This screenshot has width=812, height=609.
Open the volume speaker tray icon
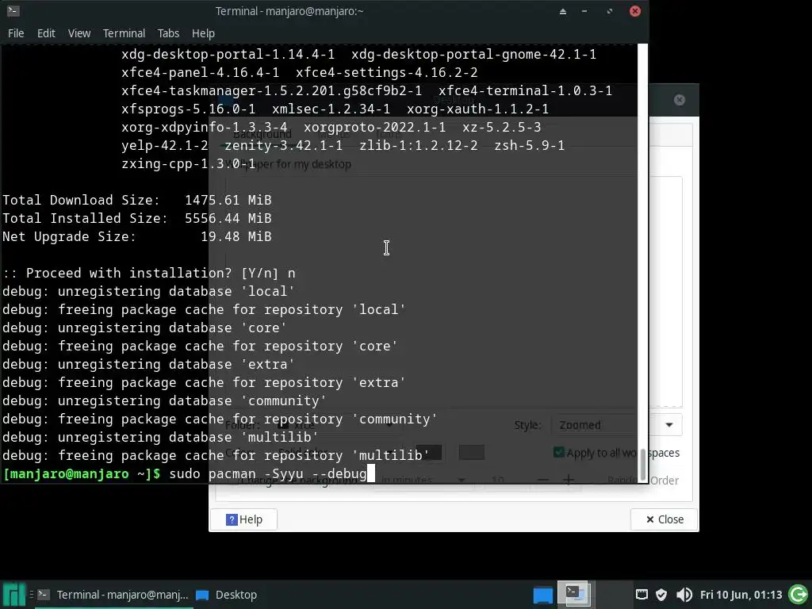tap(684, 595)
